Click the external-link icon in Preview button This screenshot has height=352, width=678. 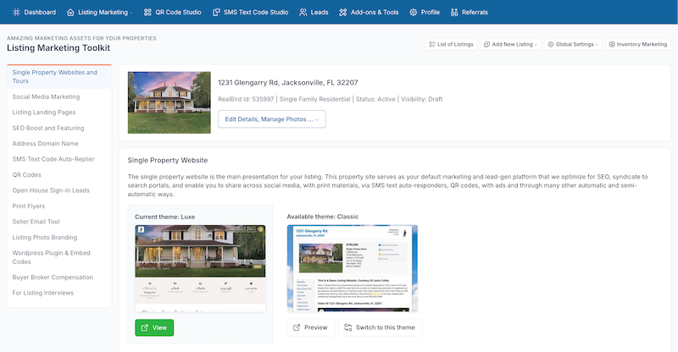pyautogui.click(x=297, y=327)
